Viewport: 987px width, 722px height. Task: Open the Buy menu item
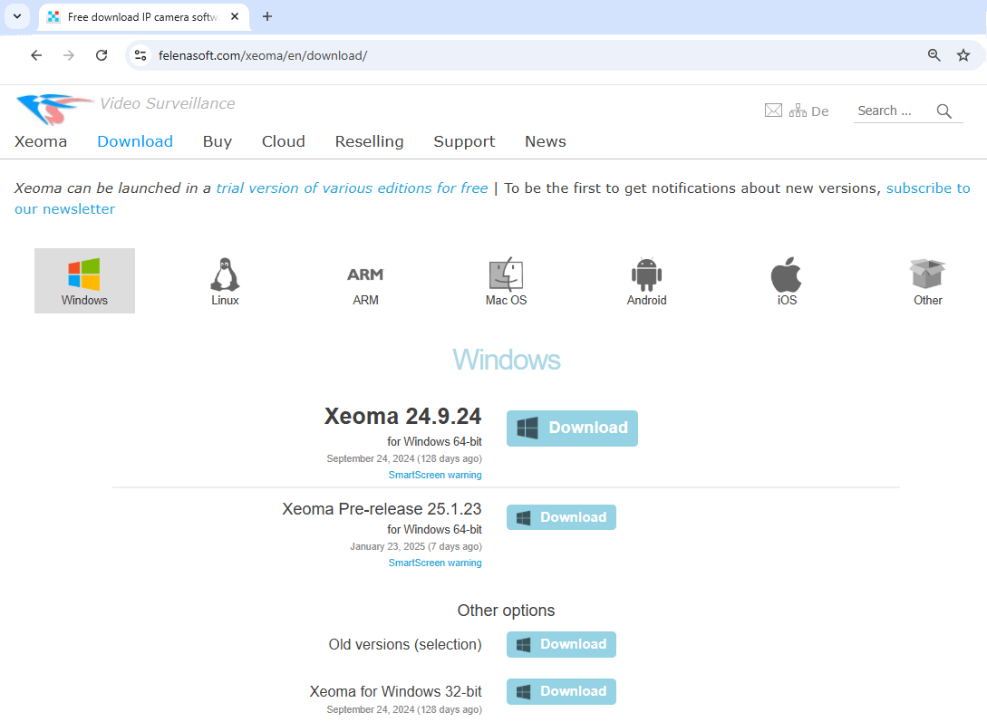pos(218,141)
